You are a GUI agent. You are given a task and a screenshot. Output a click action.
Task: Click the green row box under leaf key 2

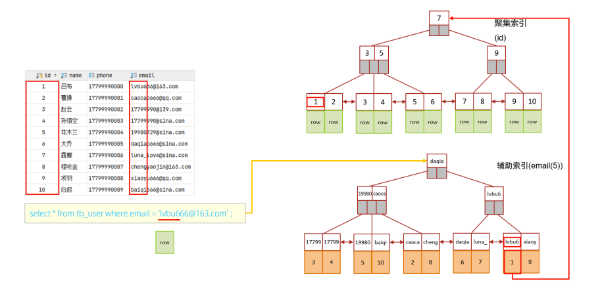[334, 122]
